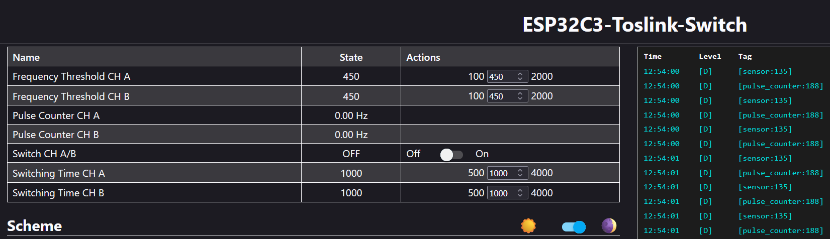Click Switching Time CH B spinner arrows

point(520,193)
